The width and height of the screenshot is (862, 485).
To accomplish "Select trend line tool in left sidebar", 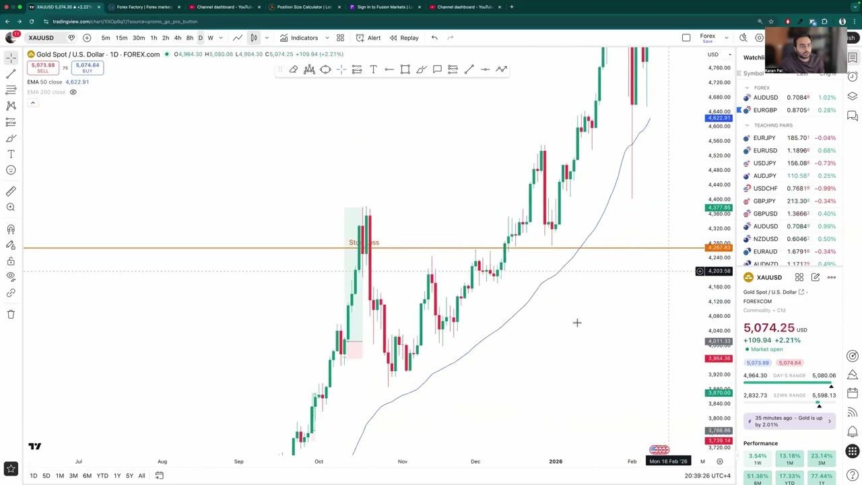I will pyautogui.click(x=11, y=74).
